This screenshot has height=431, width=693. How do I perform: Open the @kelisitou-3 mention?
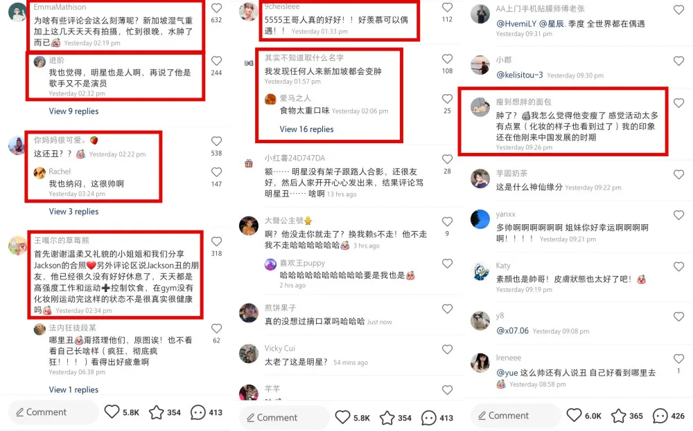click(519, 75)
